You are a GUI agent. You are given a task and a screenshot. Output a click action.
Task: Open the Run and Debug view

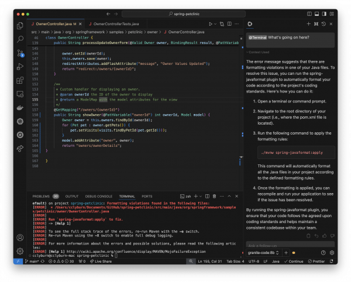(20, 66)
